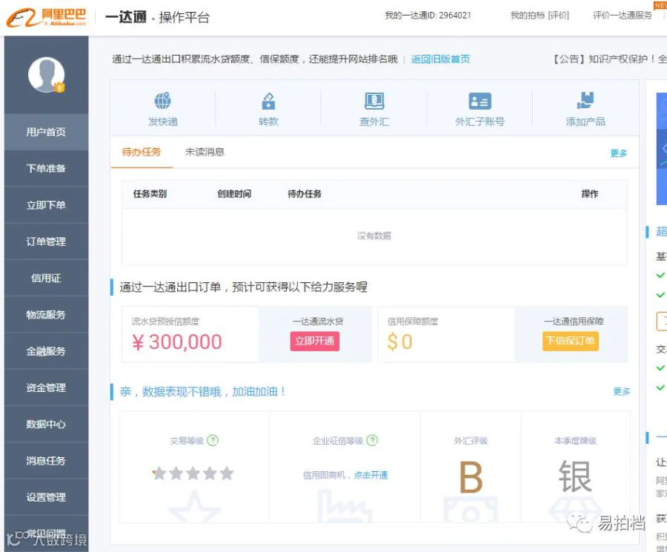Click the 转款 transfer icon
667x552 pixels.
coord(268,101)
